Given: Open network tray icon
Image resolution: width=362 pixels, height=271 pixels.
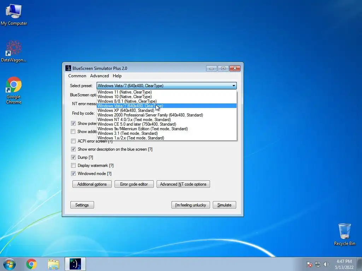Looking at the screenshot, I should pos(318,264).
